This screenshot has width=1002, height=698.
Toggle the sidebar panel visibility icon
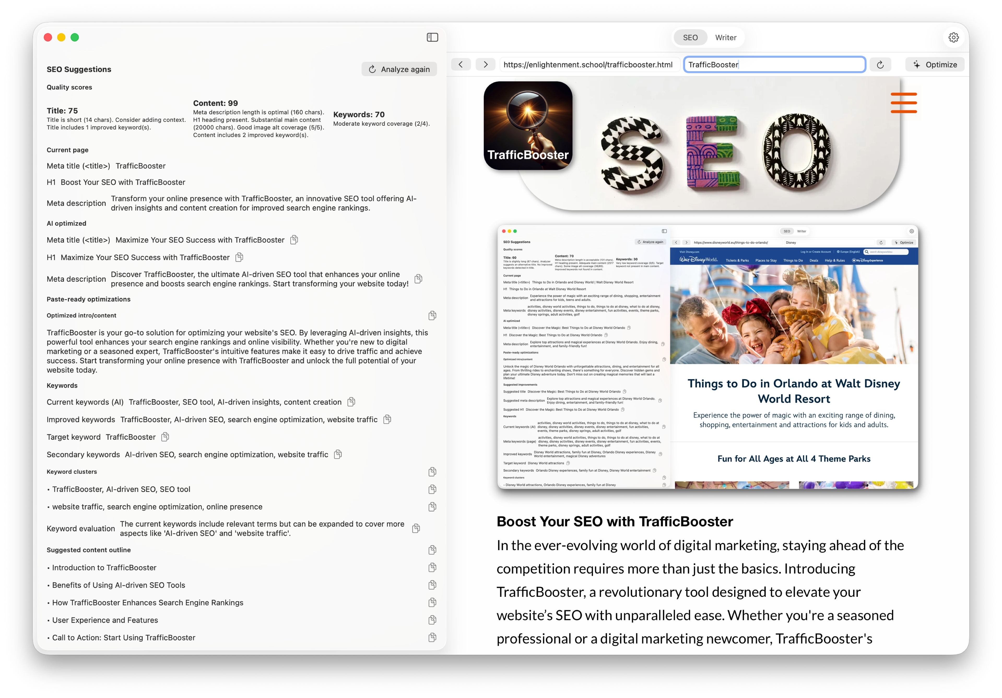[x=432, y=38]
